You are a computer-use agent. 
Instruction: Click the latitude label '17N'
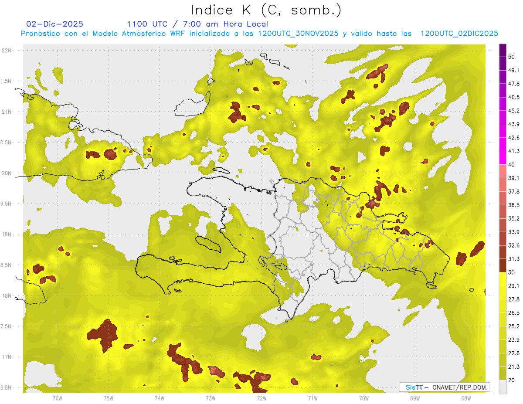(x=7, y=357)
